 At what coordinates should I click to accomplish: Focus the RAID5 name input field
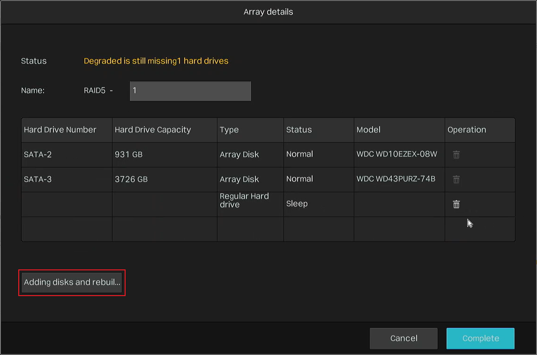click(x=190, y=91)
